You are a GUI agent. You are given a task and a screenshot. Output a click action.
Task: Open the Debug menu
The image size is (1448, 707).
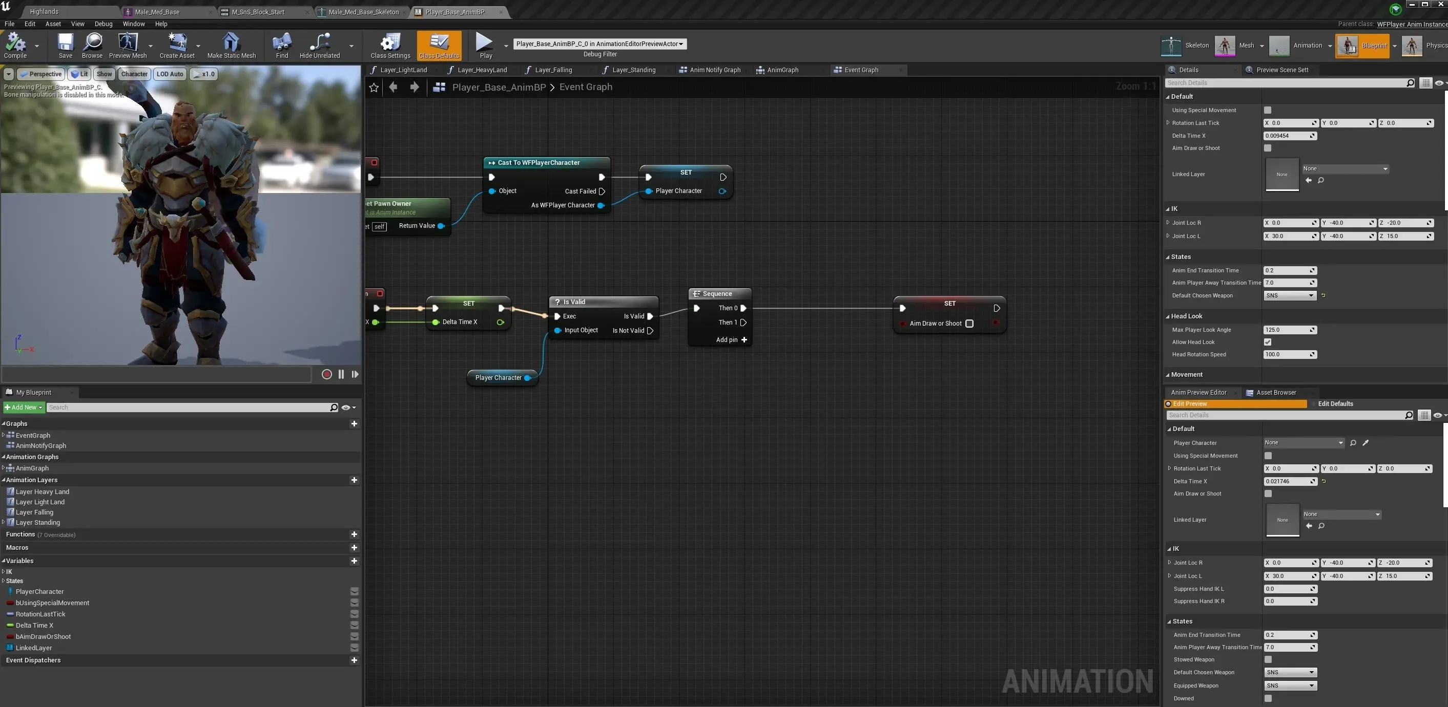tap(104, 24)
